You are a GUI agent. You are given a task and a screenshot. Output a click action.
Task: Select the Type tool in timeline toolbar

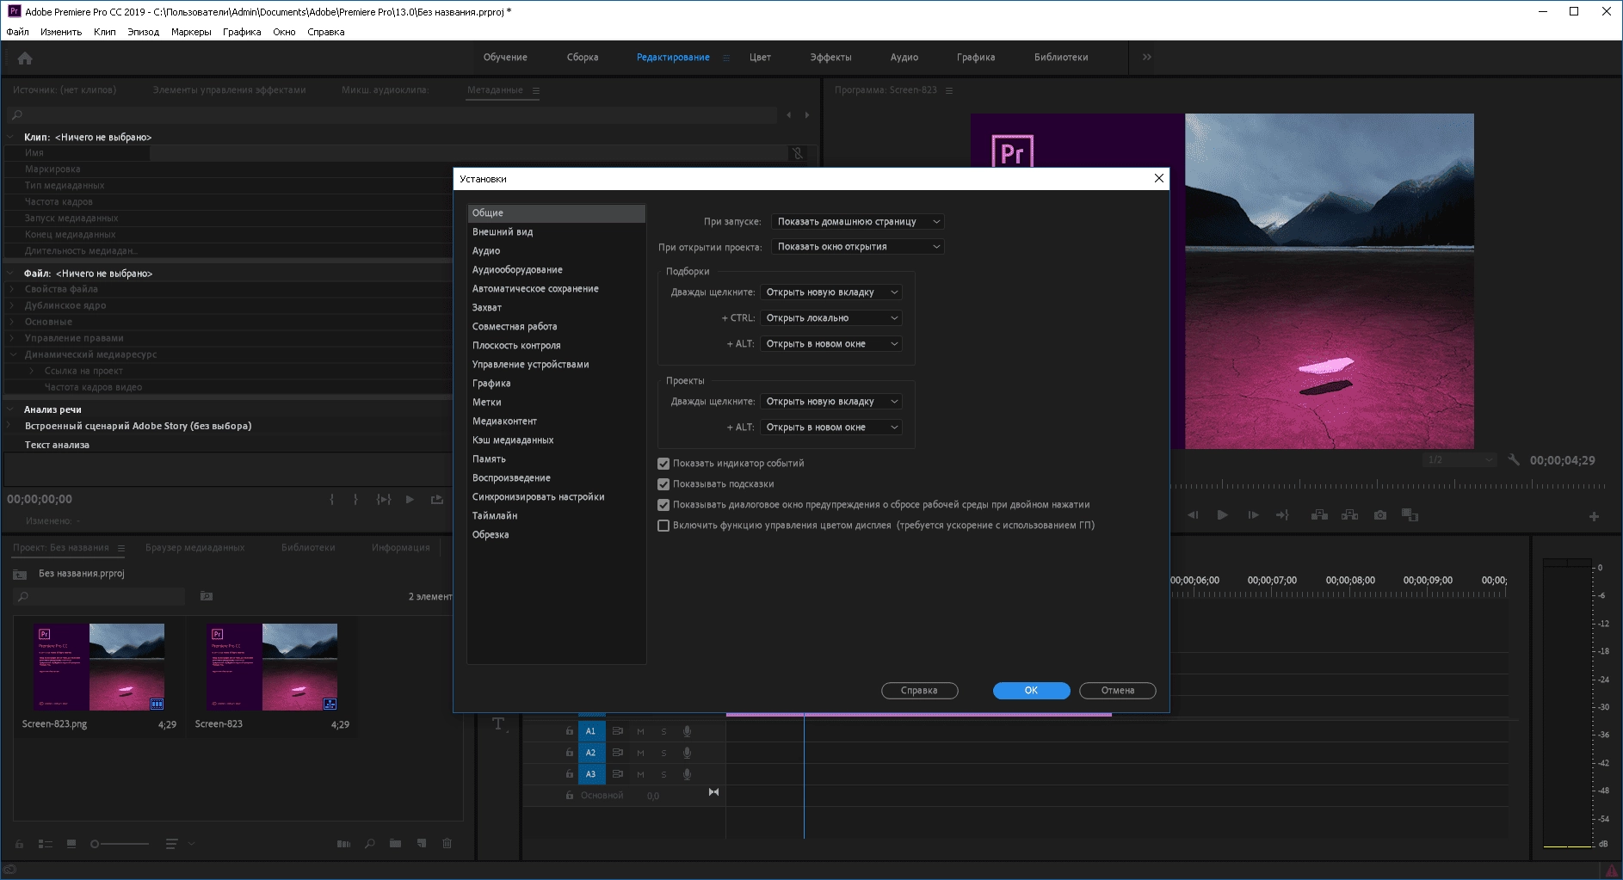pyautogui.click(x=499, y=724)
